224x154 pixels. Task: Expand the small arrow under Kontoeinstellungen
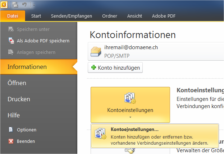coord(130,117)
